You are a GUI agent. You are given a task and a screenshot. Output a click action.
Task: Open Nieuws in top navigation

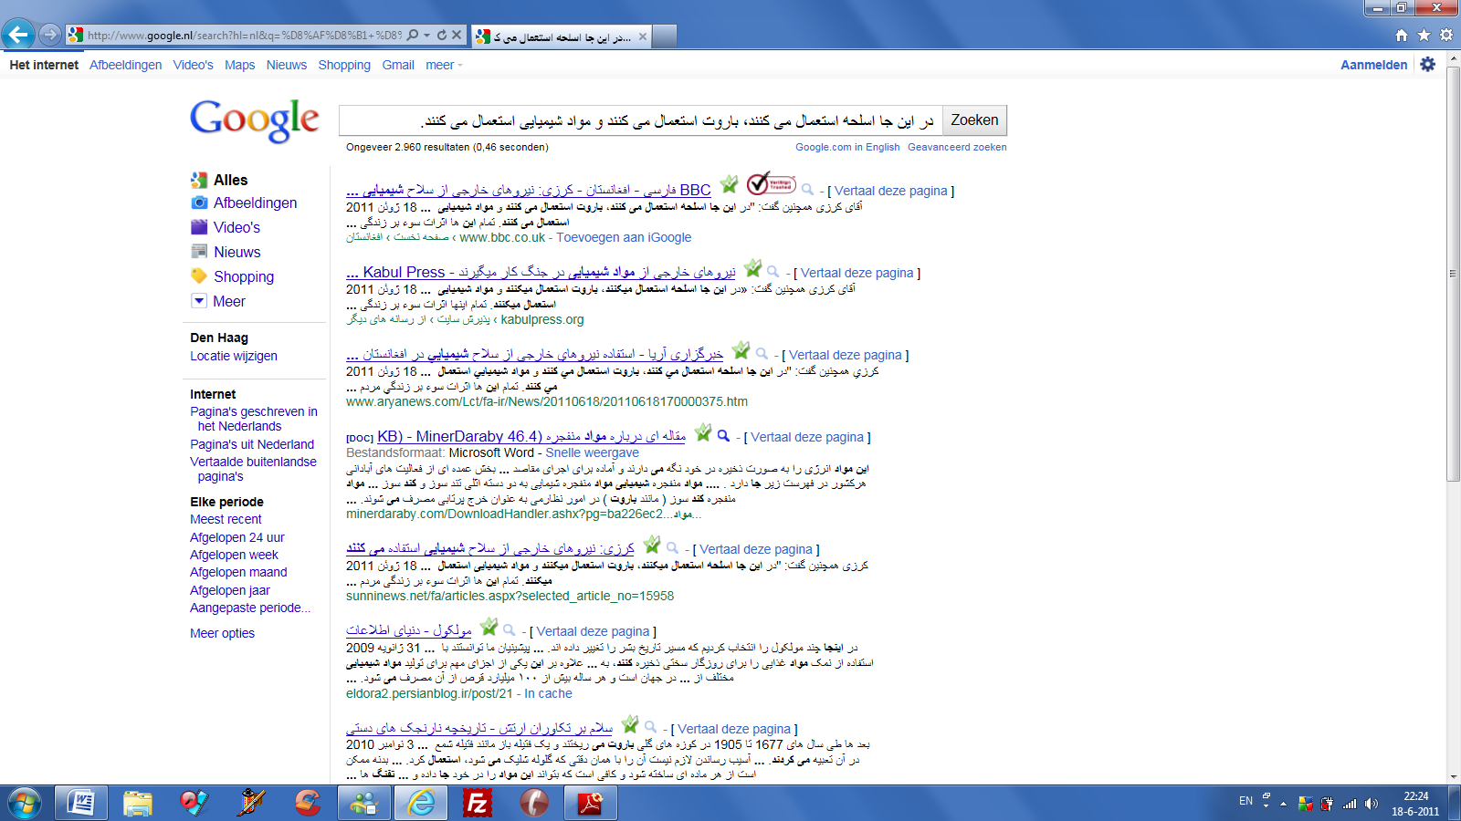click(x=287, y=65)
